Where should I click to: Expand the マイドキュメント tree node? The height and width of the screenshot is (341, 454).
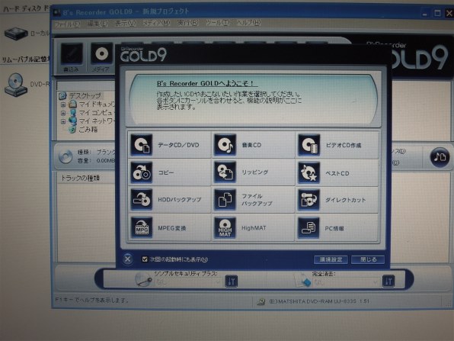[63, 105]
